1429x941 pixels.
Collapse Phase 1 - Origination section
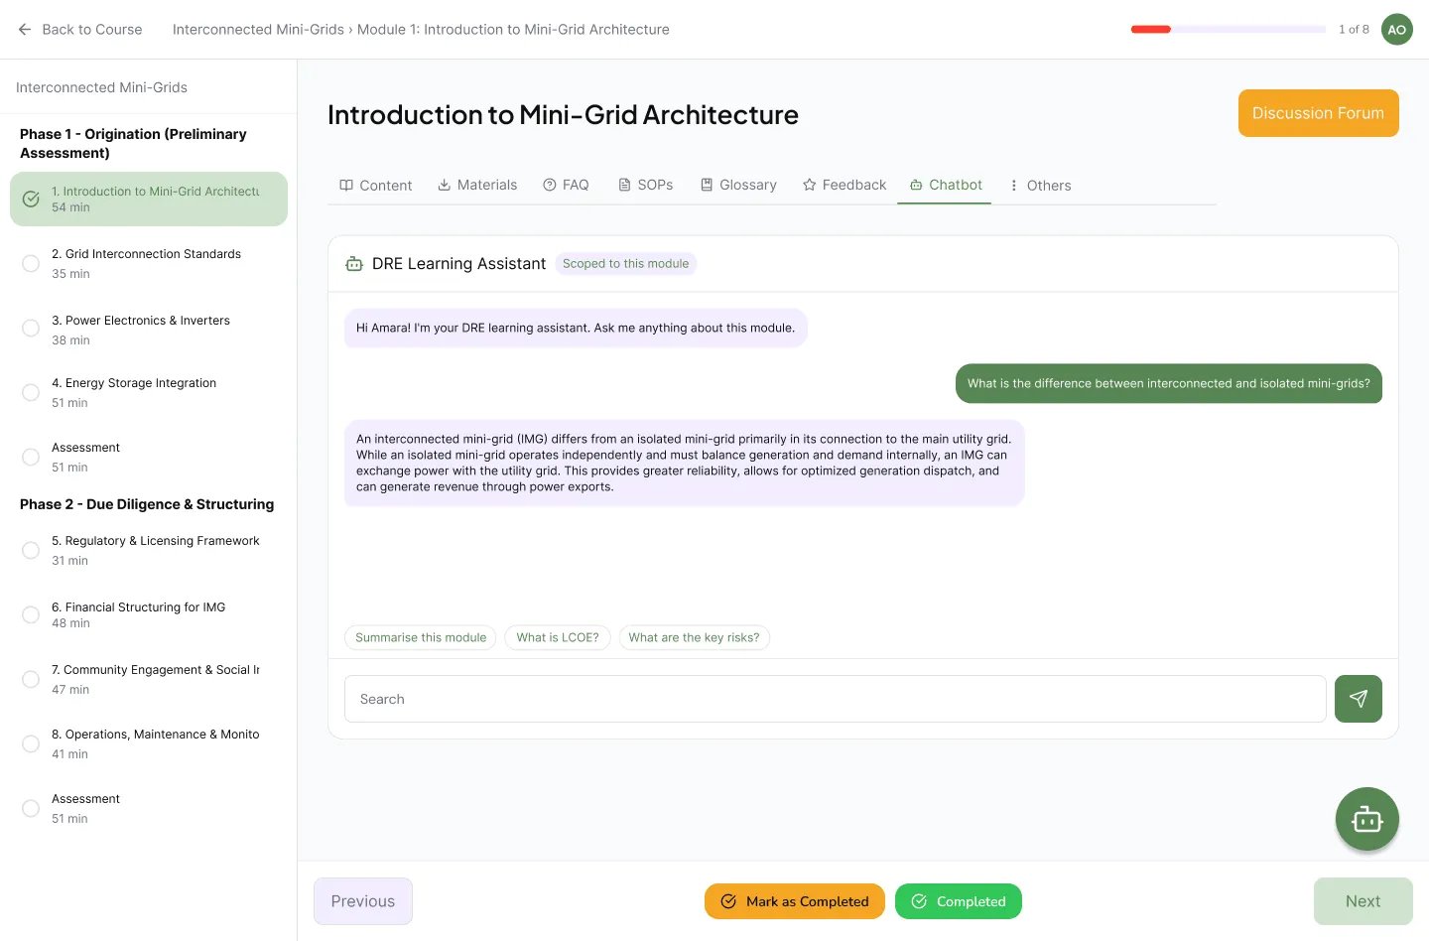point(133,144)
